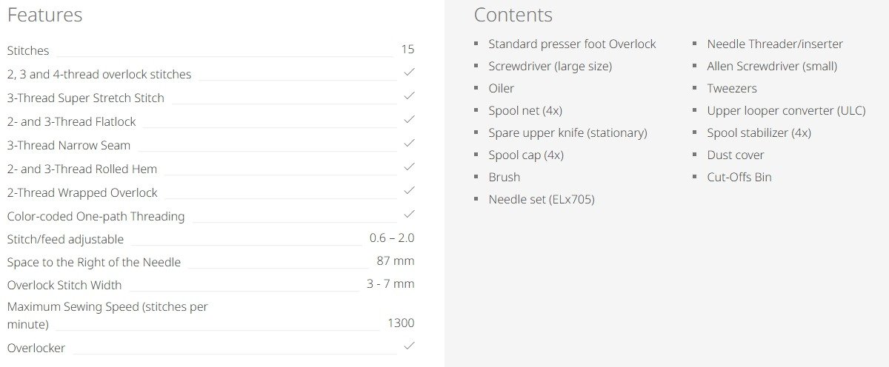Select the 2- and 3-Thread Rolled Hem checkmark
Image resolution: width=889 pixels, height=367 pixels.
coord(409,167)
